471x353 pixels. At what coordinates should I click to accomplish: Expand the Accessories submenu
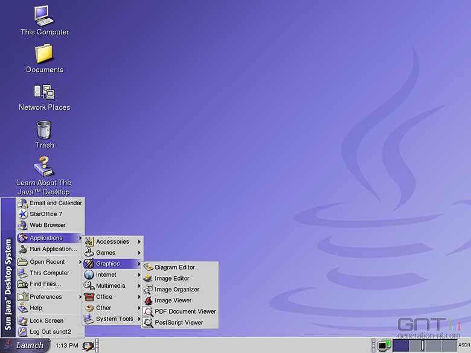point(113,241)
